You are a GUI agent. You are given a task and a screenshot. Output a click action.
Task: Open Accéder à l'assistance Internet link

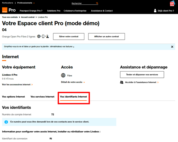[x=142, y=82]
